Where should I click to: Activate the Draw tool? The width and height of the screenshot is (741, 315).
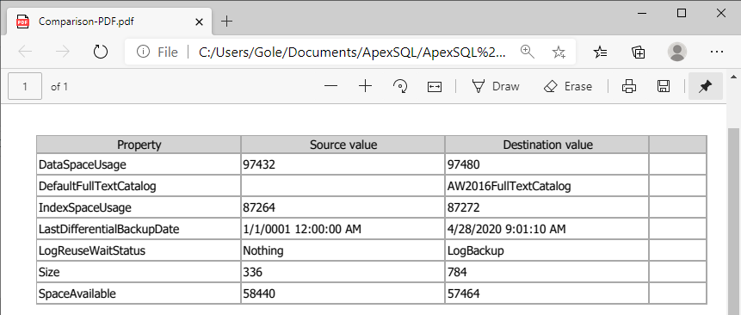(x=495, y=86)
